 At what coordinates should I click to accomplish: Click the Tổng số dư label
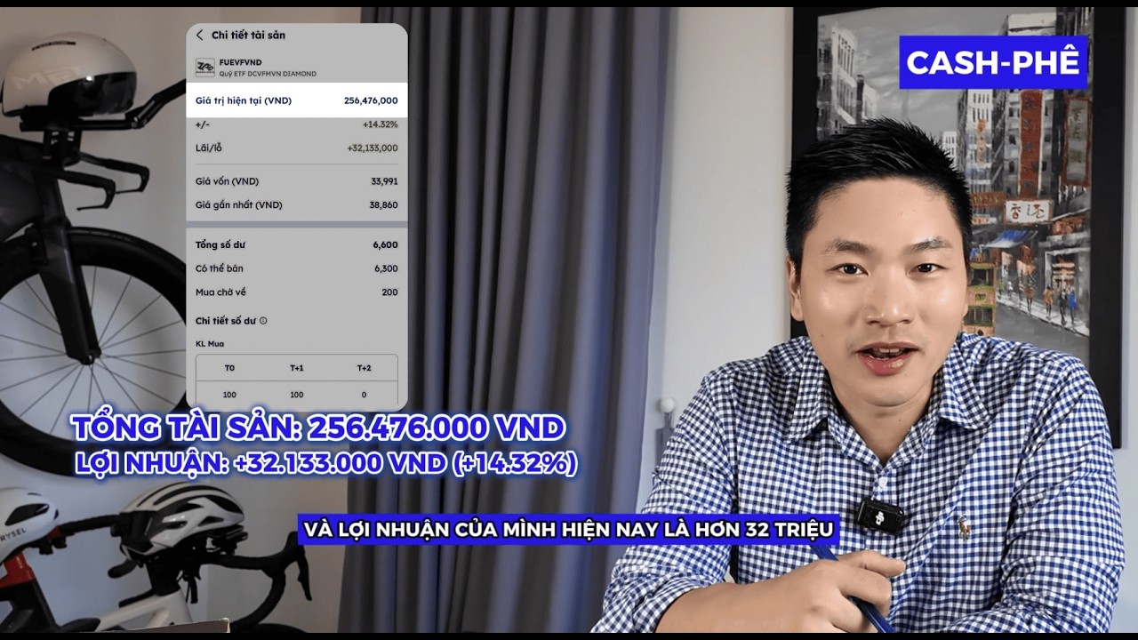point(222,244)
